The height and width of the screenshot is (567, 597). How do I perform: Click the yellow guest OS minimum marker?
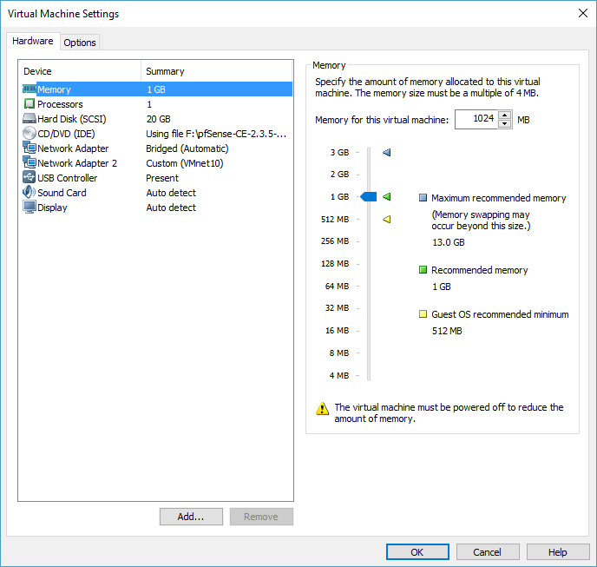coord(387,220)
